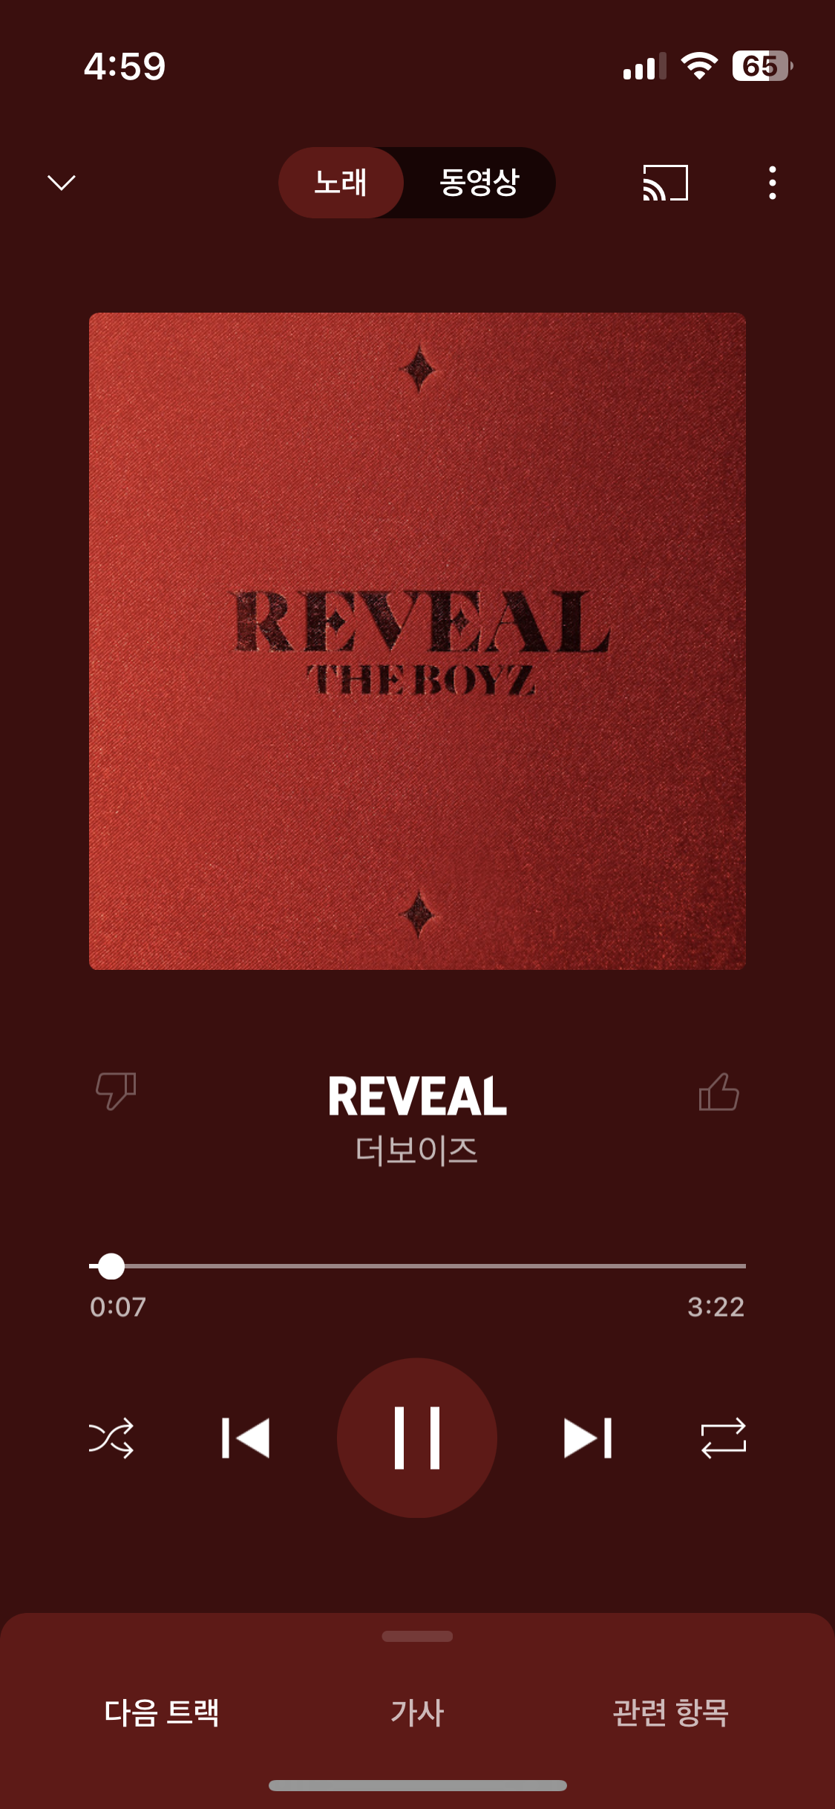Viewport: 835px width, 1809px height.
Task: Pause playback with the center button
Action: 417,1438
